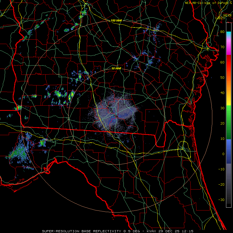Click the 50 value on the dBZ scale
The image size is (233, 233).
222,78
